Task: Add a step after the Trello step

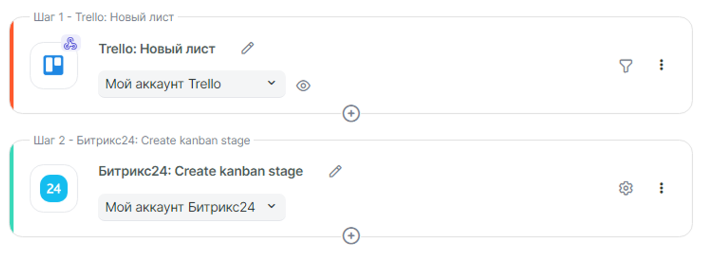Action: tap(351, 114)
